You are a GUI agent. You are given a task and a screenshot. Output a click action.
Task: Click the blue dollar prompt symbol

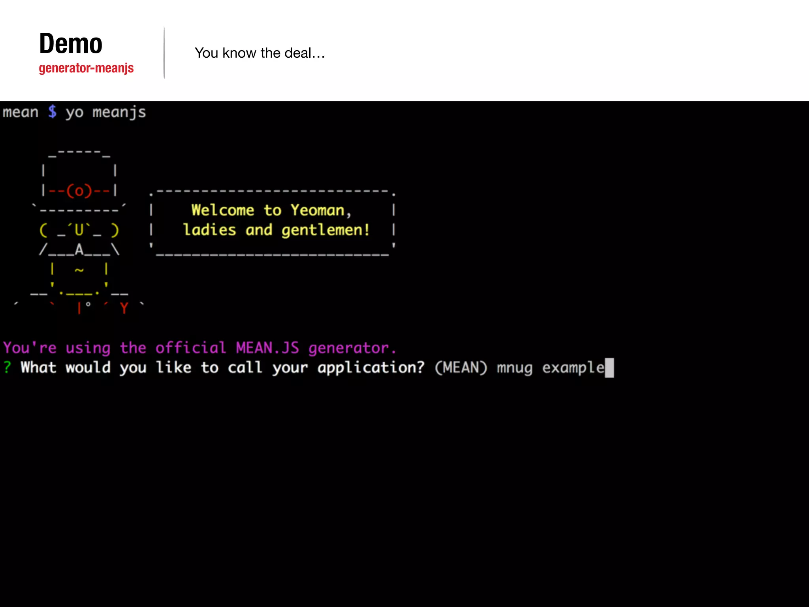pyautogui.click(x=52, y=112)
